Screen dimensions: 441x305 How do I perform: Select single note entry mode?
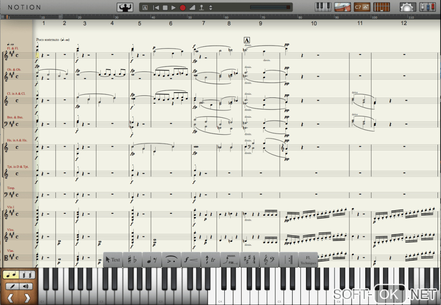11,275
